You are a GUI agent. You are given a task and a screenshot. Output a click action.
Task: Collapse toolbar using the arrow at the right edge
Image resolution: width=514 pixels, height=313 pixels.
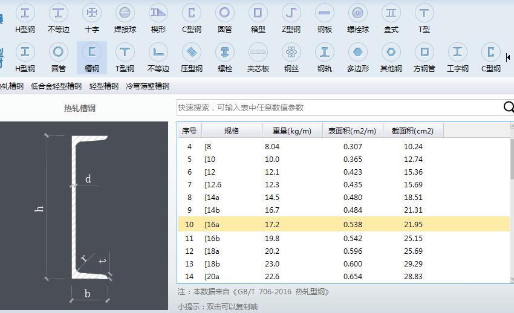(x=508, y=57)
